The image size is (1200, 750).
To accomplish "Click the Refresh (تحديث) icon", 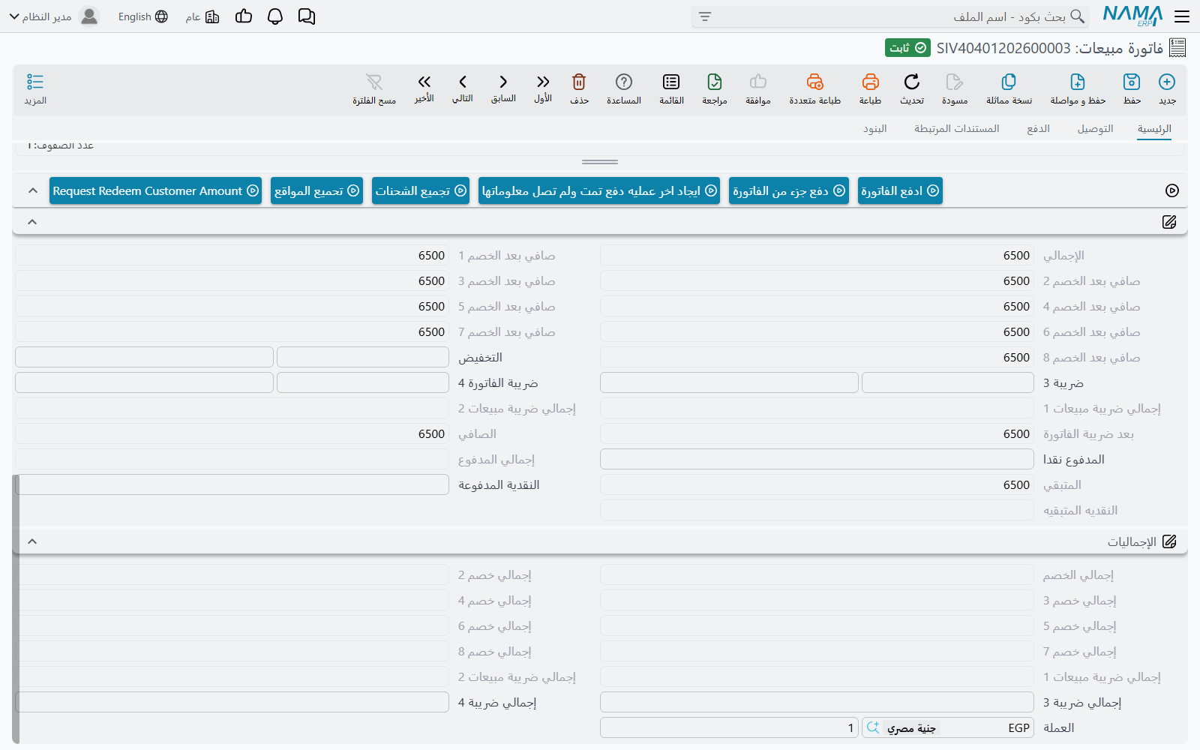I will click(912, 82).
